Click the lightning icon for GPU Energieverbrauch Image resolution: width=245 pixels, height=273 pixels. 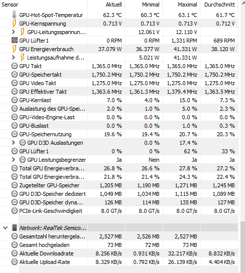point(15,49)
